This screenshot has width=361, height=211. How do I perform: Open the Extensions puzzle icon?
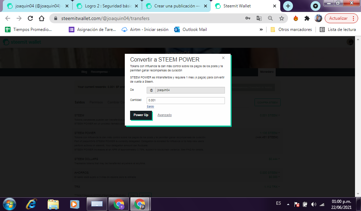click(x=307, y=18)
